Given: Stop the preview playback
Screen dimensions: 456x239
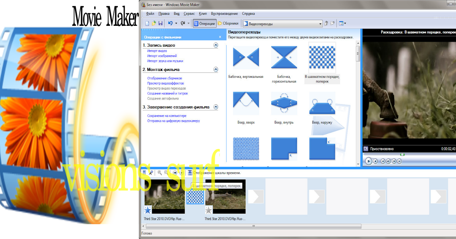Looking at the screenshot, I should [x=375, y=161].
